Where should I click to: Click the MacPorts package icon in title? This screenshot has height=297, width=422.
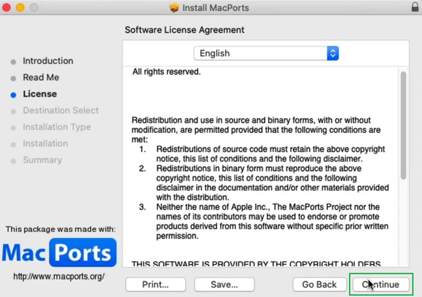tap(174, 8)
